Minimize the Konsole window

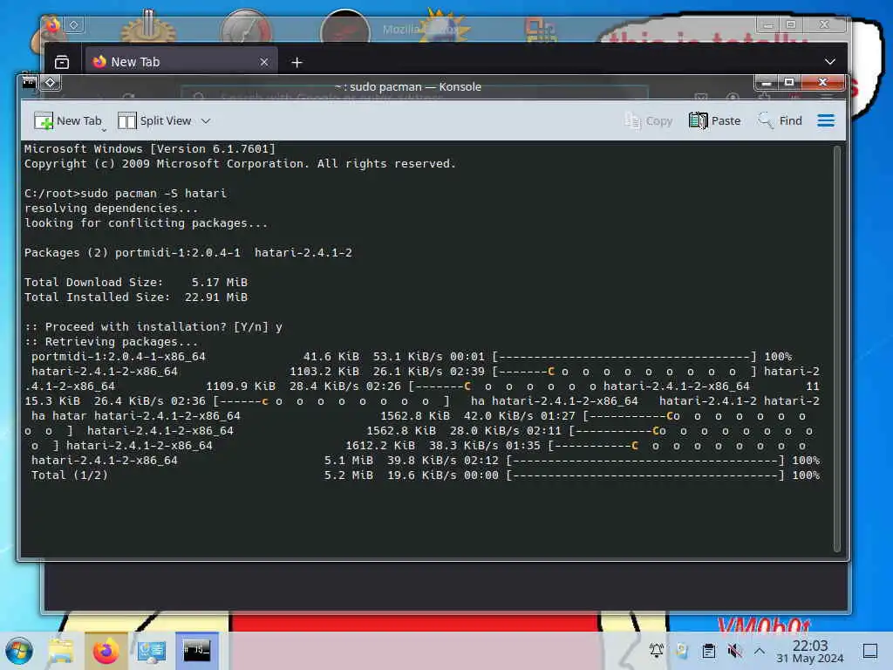[767, 83]
